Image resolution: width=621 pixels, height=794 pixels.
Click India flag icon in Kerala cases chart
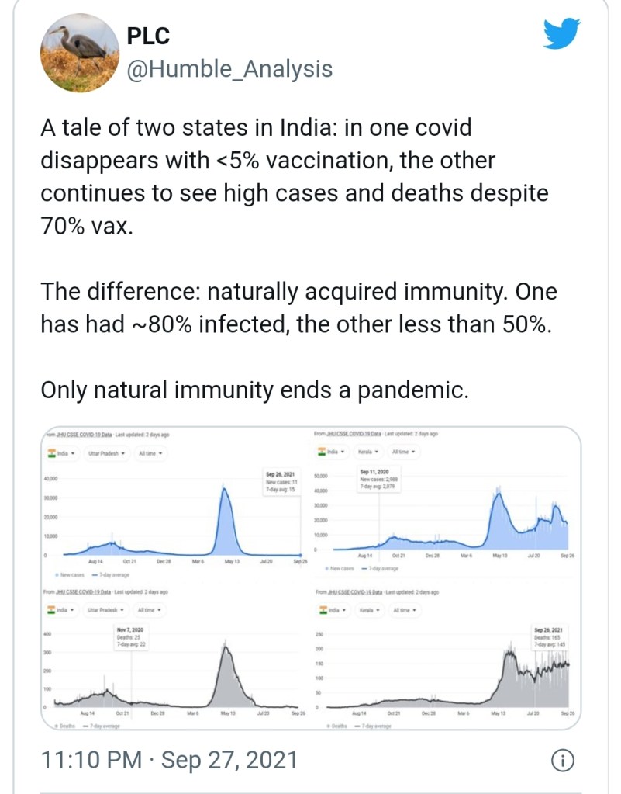[x=321, y=452]
